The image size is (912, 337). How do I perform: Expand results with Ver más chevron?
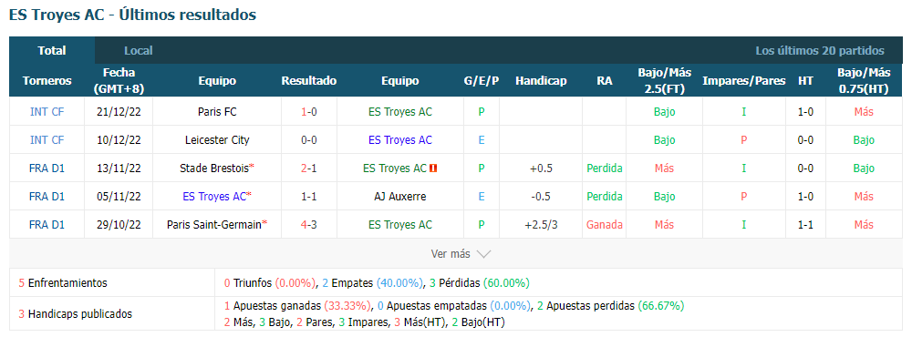461,254
